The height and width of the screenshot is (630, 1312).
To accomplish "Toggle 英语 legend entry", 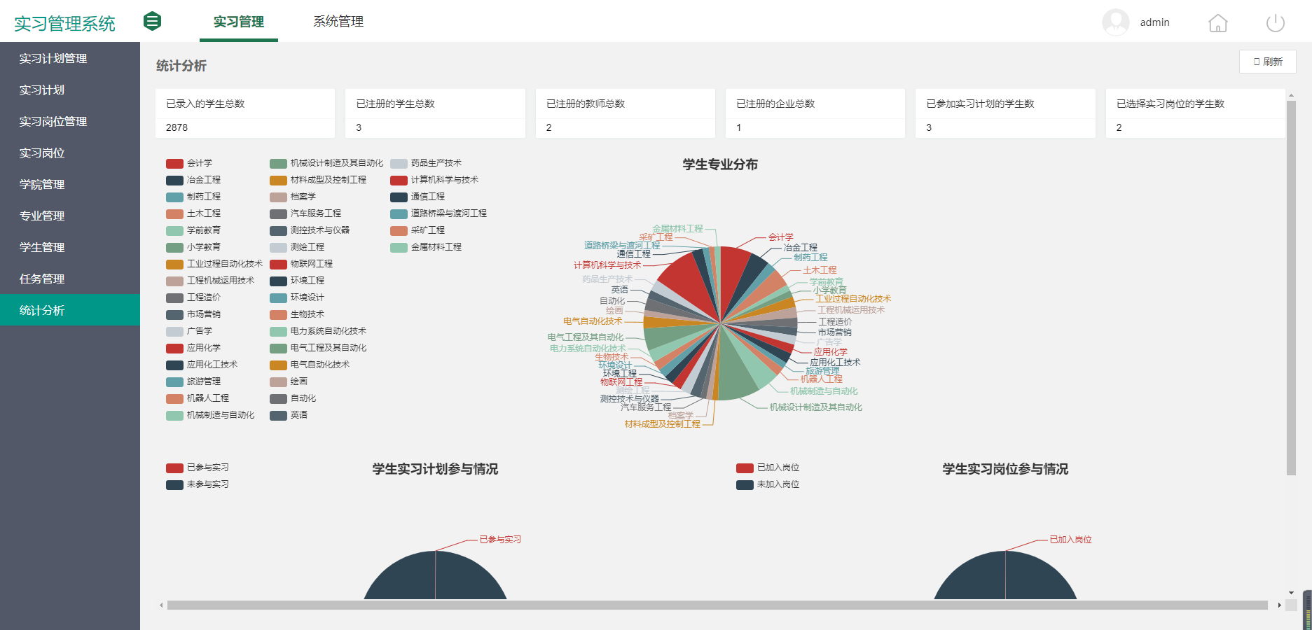I will (x=289, y=415).
